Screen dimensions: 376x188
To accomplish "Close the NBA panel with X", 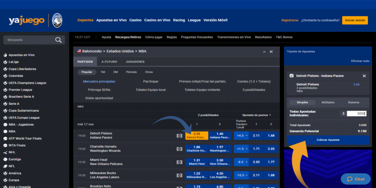I will pos(271,52).
